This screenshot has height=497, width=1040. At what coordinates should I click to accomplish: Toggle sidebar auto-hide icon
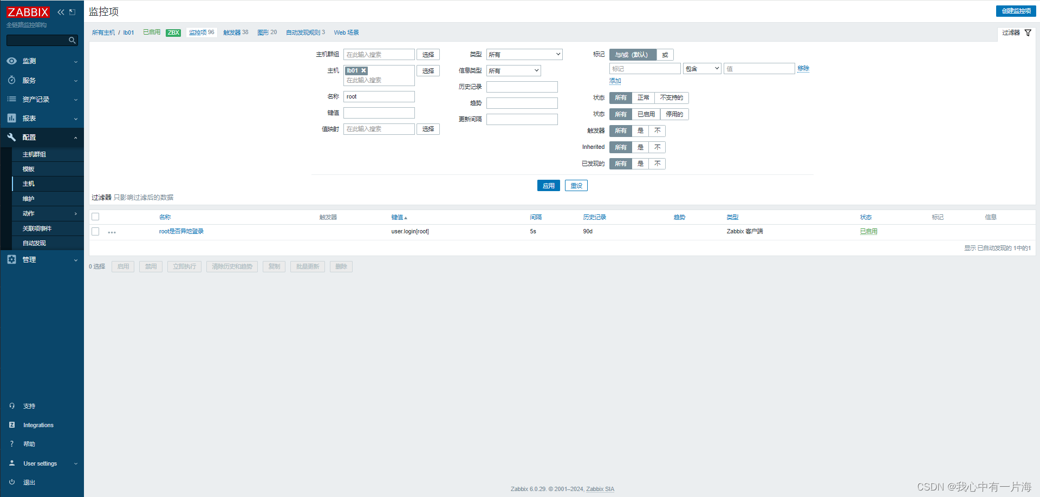(x=72, y=12)
